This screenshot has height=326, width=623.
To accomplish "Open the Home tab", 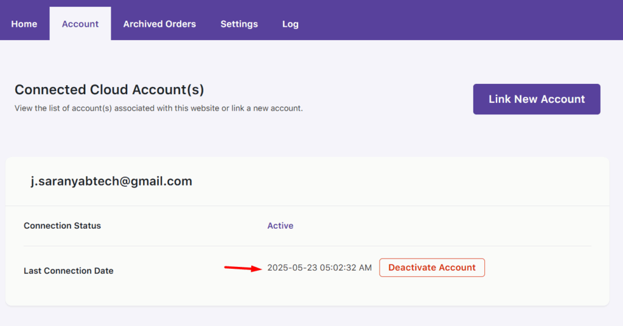I will 24,24.
